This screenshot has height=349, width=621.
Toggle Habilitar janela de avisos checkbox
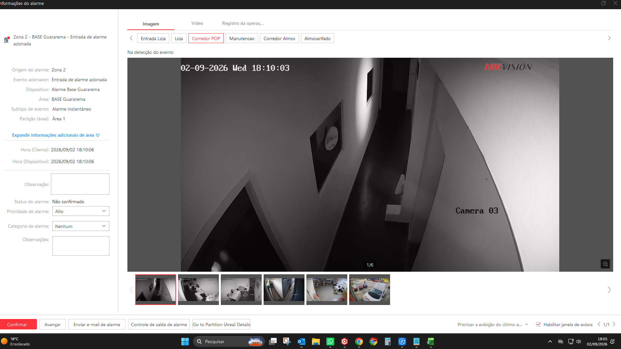538,324
